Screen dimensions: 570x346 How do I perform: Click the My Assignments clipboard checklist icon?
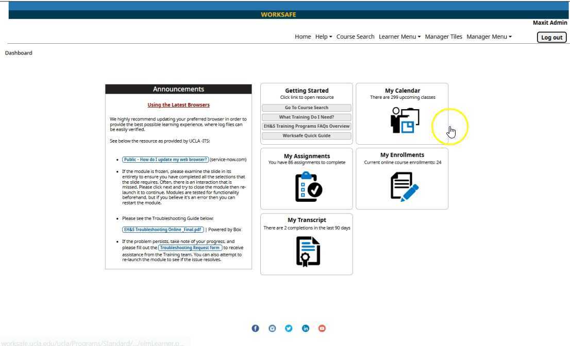pyautogui.click(x=309, y=186)
